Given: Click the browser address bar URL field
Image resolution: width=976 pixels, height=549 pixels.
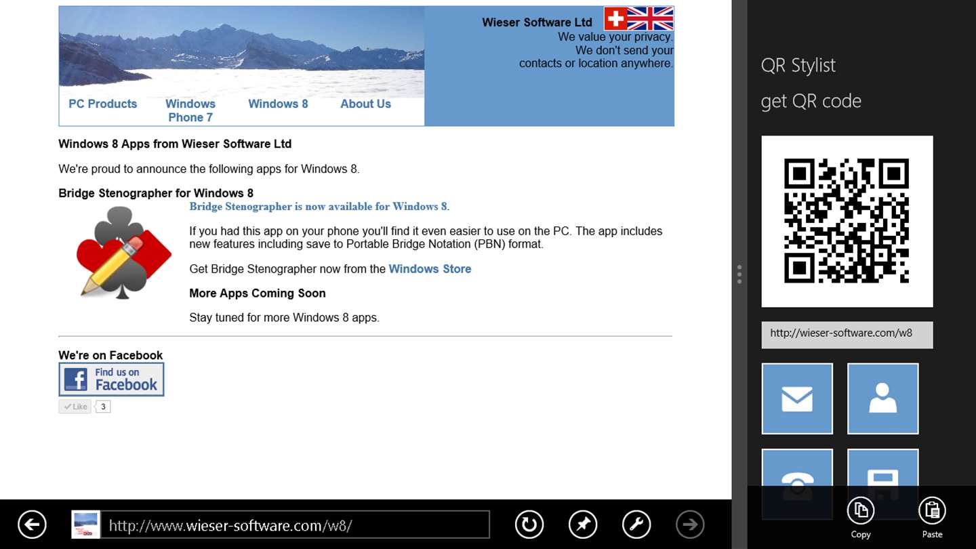Looking at the screenshot, I should pos(295,525).
